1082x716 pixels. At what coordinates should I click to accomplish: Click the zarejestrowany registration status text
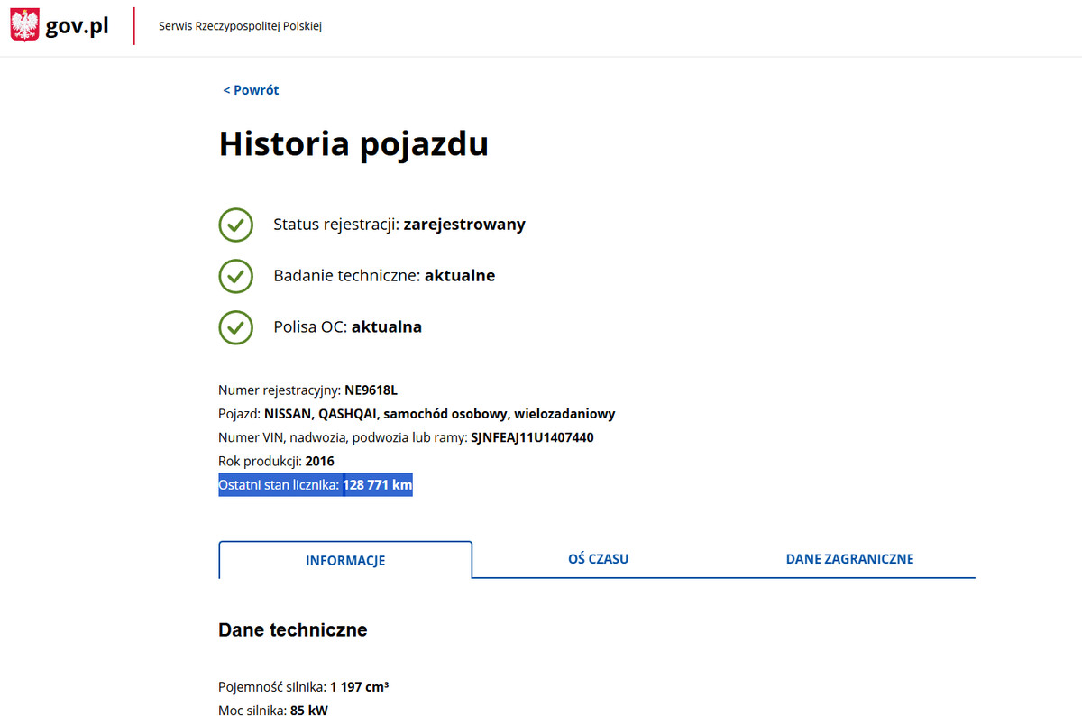point(464,225)
